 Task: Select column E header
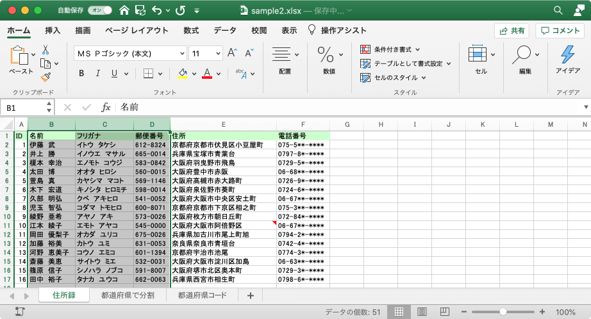click(x=223, y=124)
